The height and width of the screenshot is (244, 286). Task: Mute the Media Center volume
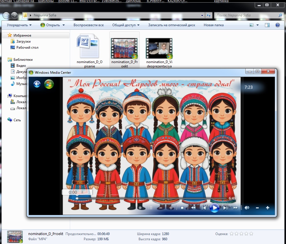[x=247, y=208]
